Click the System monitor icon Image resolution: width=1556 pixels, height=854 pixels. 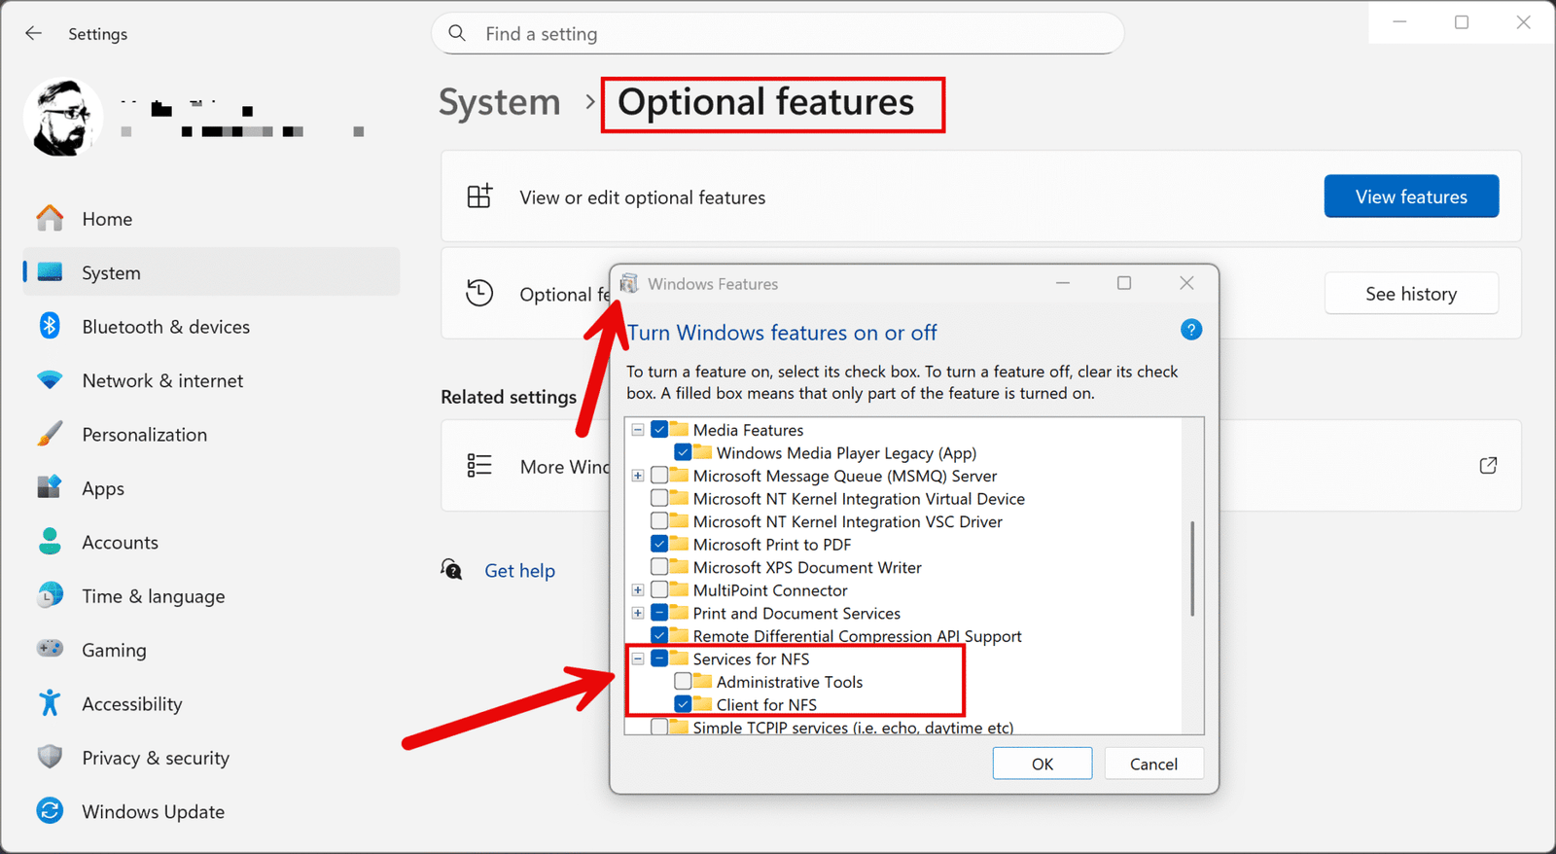pyautogui.click(x=50, y=272)
